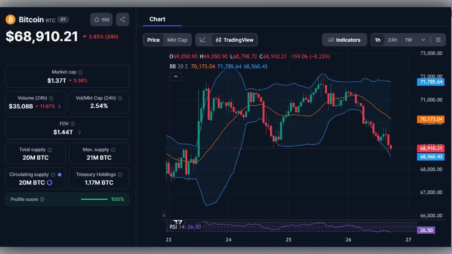Viewport: 452px width, 254px height.
Task: Select the 24h timeframe tab
Action: pos(393,40)
